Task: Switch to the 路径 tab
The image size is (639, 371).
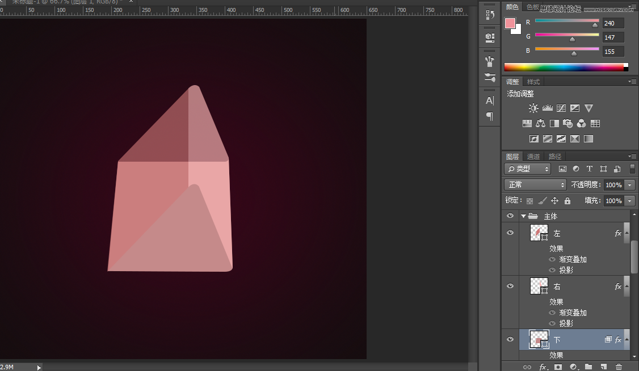Action: [554, 157]
